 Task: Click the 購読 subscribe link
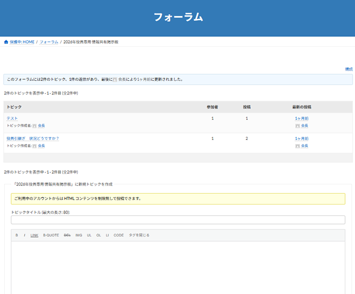pos(348,69)
